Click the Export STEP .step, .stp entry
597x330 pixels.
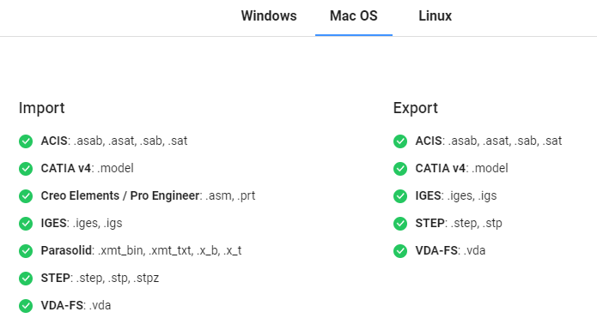point(459,223)
